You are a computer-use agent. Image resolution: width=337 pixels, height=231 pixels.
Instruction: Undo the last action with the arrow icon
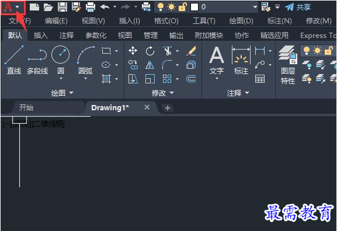pos(105,7)
